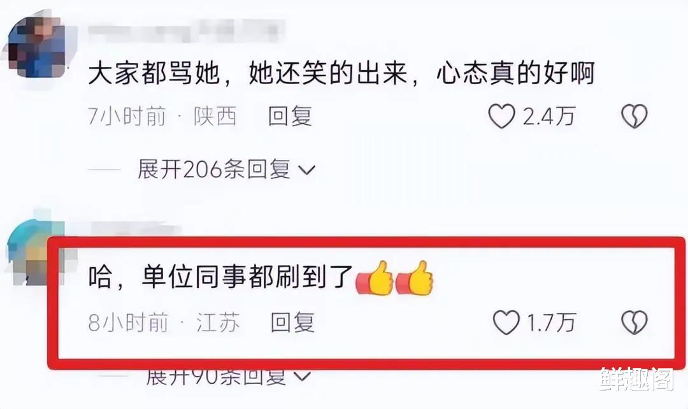Reply to the 江苏 comment via 回复

(x=292, y=322)
